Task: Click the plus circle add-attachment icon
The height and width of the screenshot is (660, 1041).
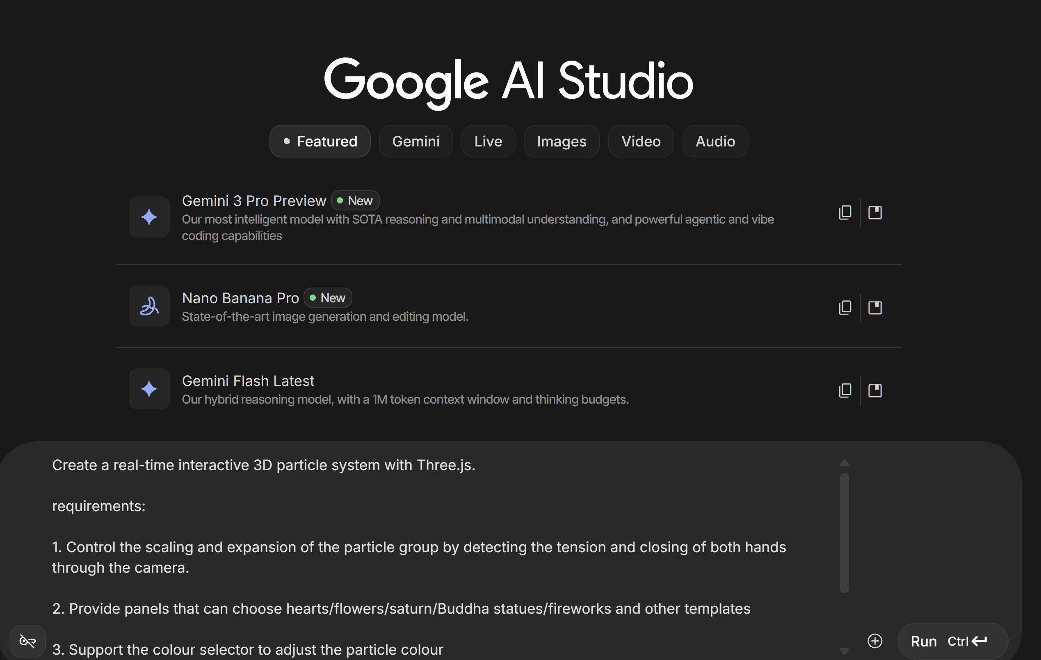Action: 875,641
